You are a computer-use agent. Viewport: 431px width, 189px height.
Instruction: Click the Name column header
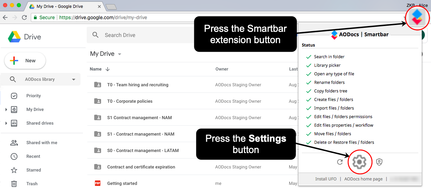[96, 69]
